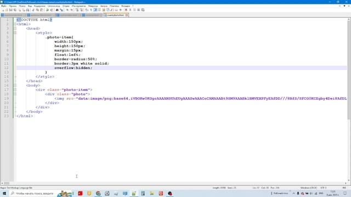
Task: Collapse the photo div fold on line 18
Action: coord(15,94)
